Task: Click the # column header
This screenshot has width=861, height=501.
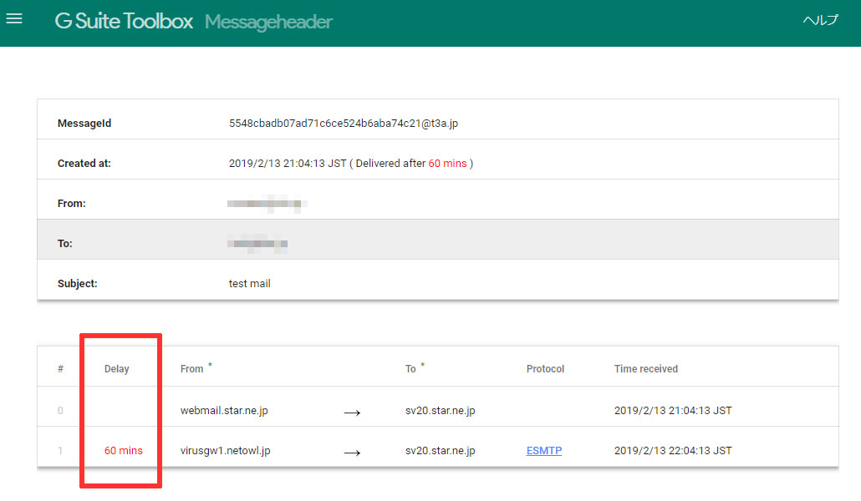Action: point(60,369)
